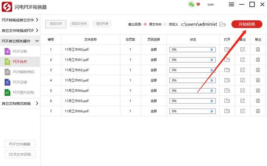Click 清空列表 button
Viewport: 267px width, 166px height.
point(102,24)
